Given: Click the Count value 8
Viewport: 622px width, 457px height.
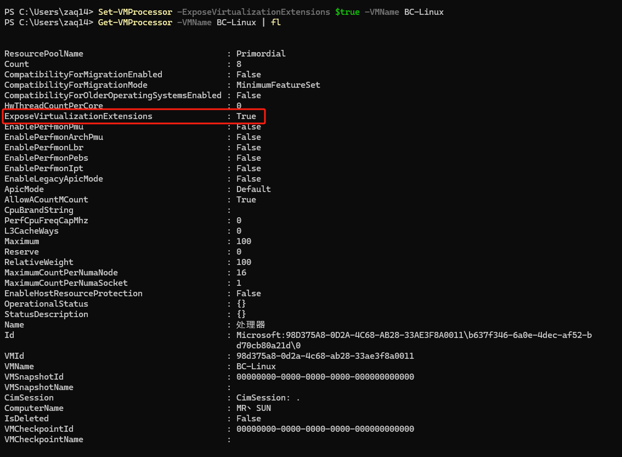Looking at the screenshot, I should coord(239,64).
